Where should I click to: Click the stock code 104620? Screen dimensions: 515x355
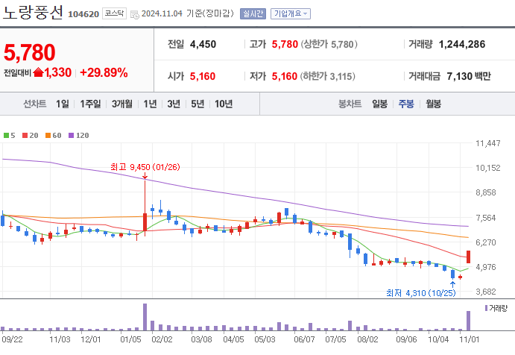coord(83,14)
